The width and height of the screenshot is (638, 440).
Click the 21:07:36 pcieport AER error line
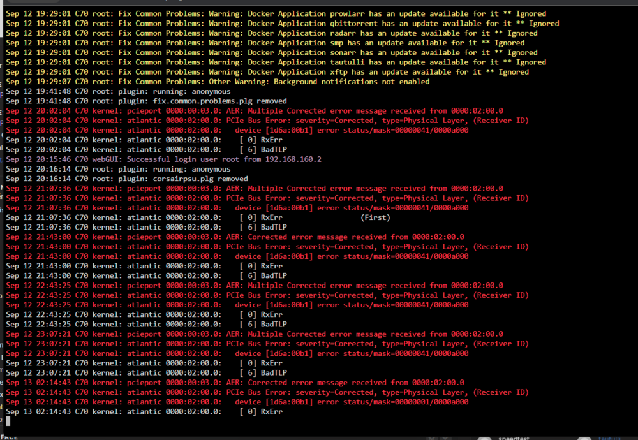tap(255, 189)
